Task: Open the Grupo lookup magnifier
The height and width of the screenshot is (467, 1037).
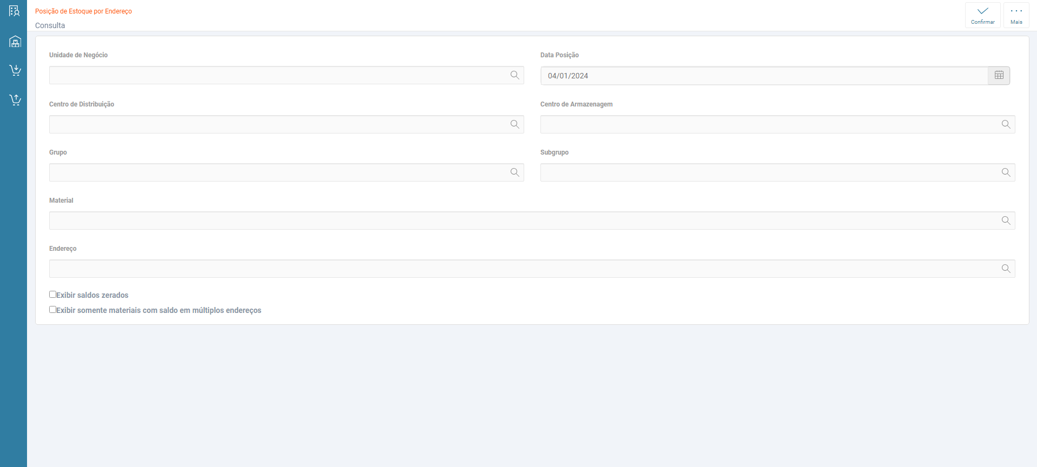Action: point(514,172)
